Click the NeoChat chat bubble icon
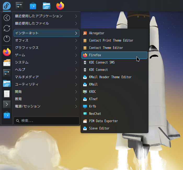This screenshot has height=170, width=183. pos(85,114)
